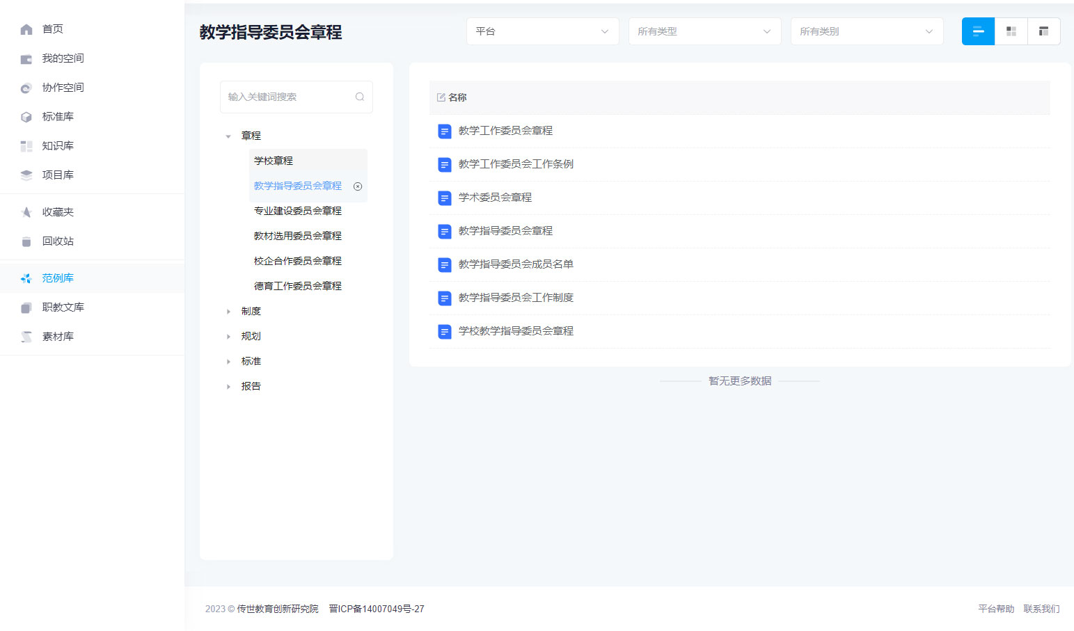
Task: Open the 平台 dropdown
Action: [542, 31]
